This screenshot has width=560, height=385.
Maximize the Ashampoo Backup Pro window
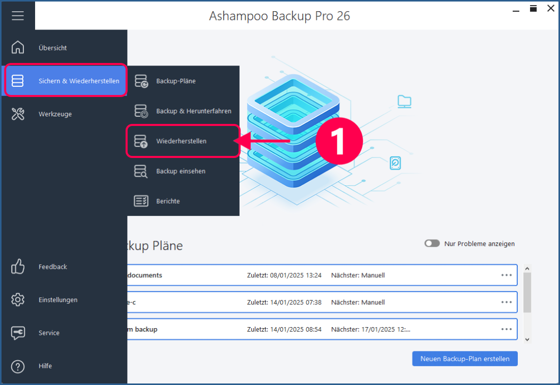(x=533, y=9)
